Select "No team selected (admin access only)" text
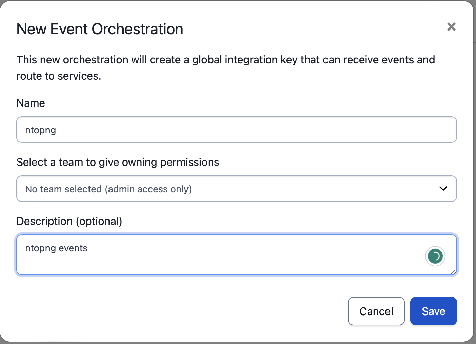This screenshot has width=476, height=344. [108, 189]
